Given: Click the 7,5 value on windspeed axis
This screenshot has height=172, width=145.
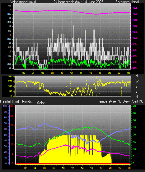Looking at the screenshot, I should [x=9, y=6].
